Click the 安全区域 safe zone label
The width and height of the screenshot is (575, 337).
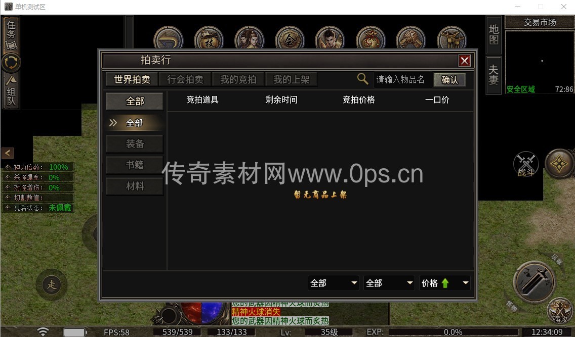click(x=521, y=89)
